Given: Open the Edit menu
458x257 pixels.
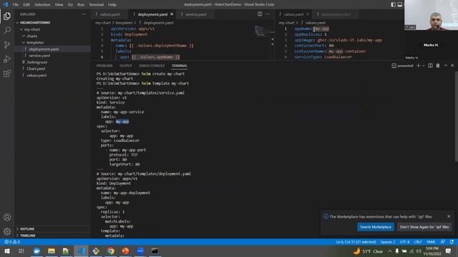Looking at the screenshot, I should (x=26, y=5).
